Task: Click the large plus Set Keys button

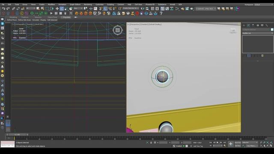Action: 231,144
